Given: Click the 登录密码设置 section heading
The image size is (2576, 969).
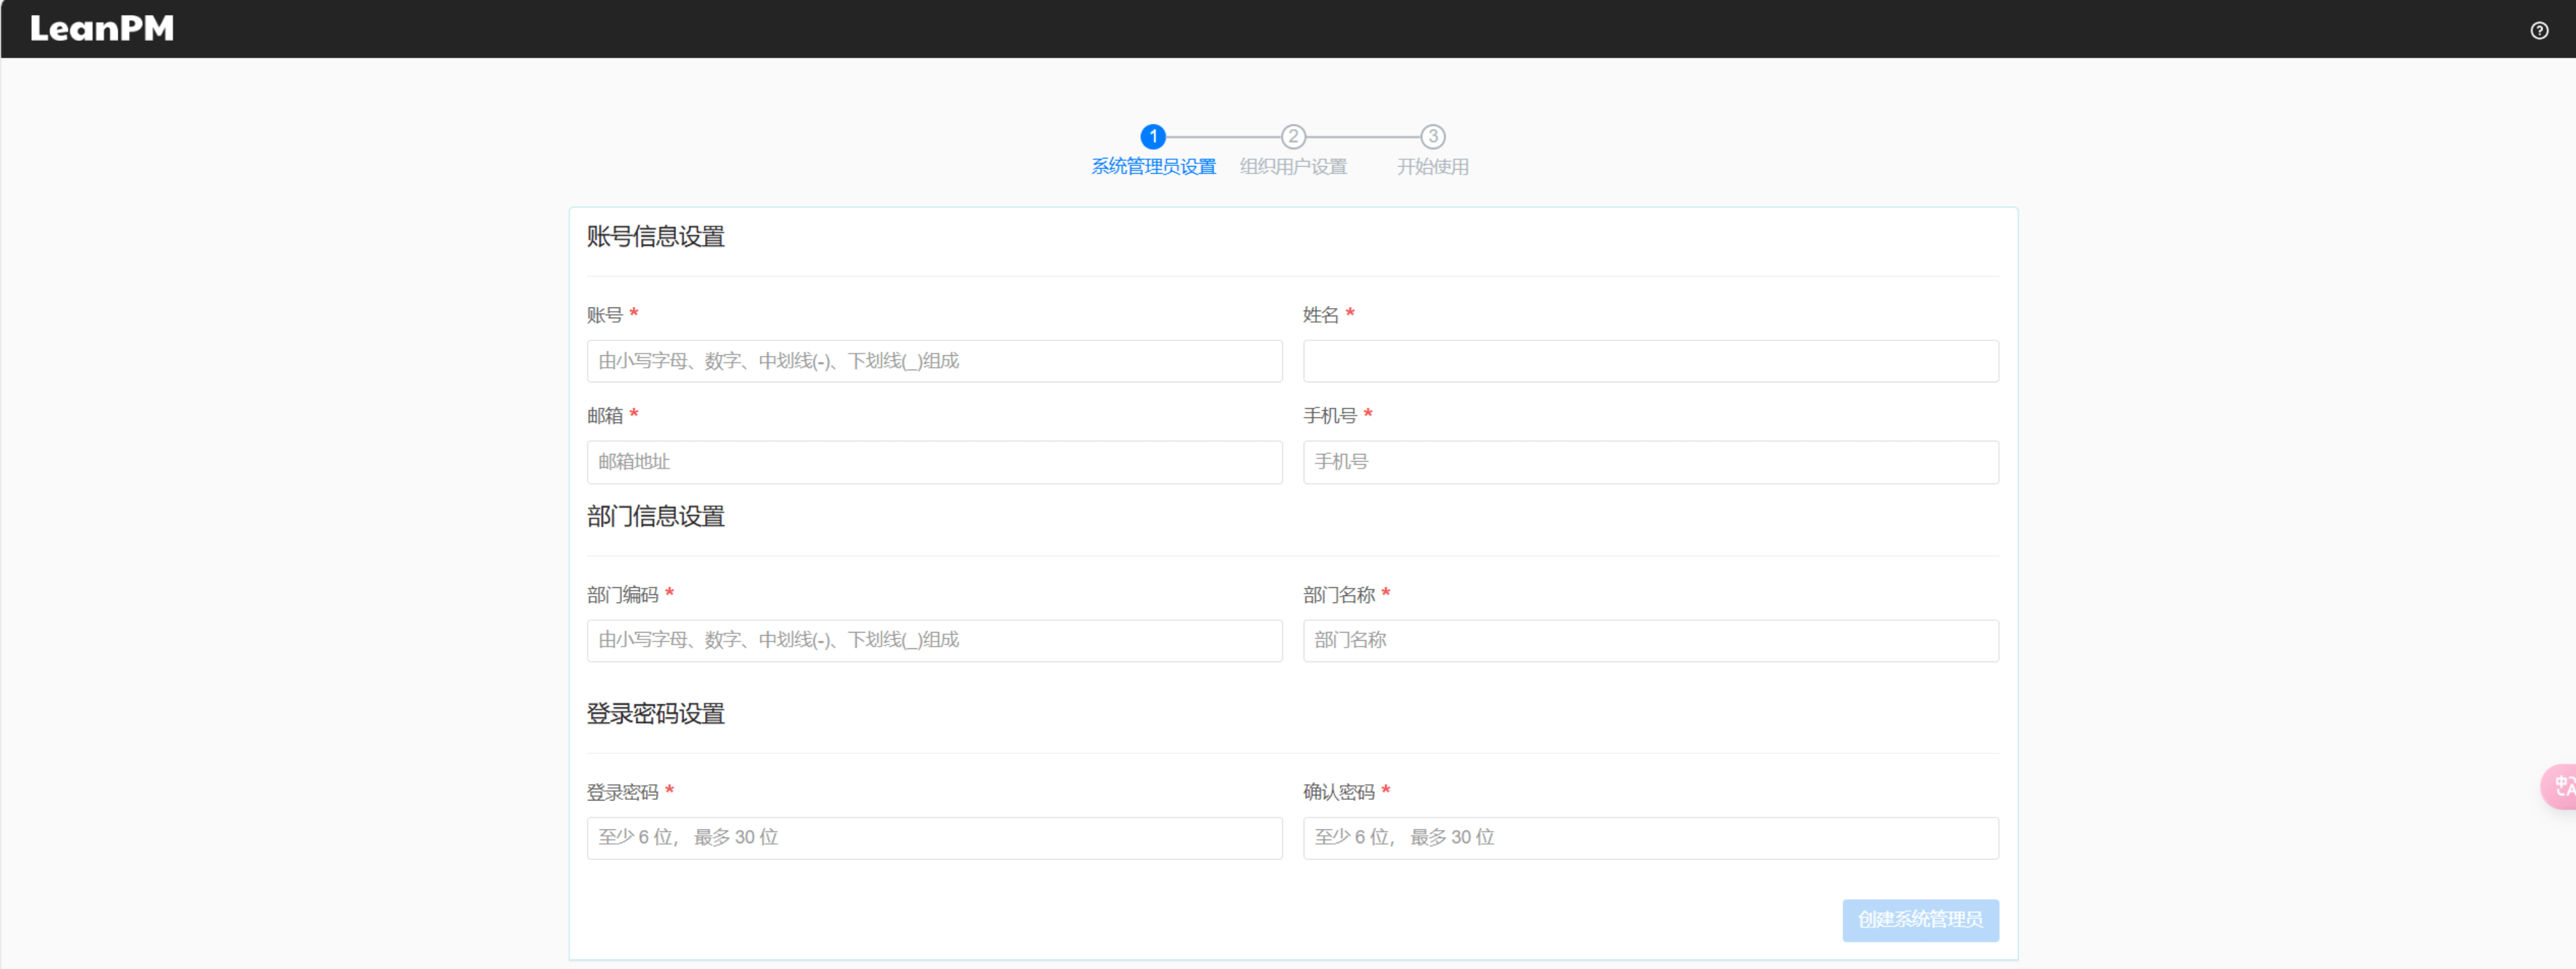Looking at the screenshot, I should 655,714.
